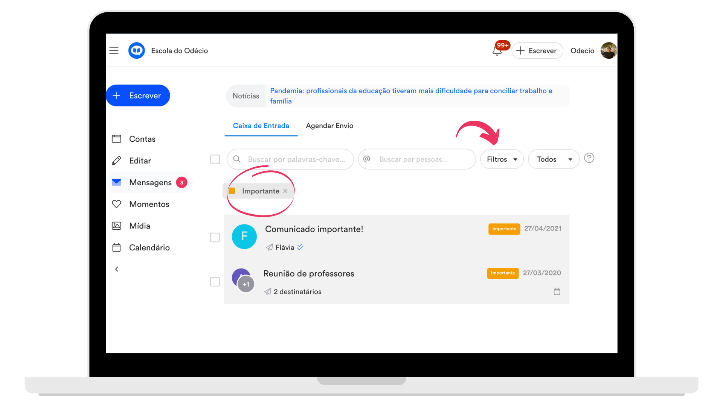The width and height of the screenshot is (723, 406).
Task: Toggle the select-all messages checkbox
Action: tap(215, 159)
